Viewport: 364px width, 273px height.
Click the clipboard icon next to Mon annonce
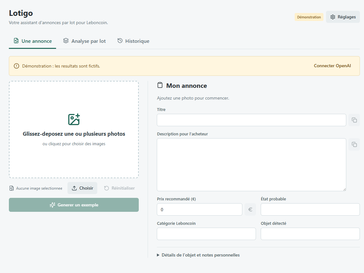(160, 85)
